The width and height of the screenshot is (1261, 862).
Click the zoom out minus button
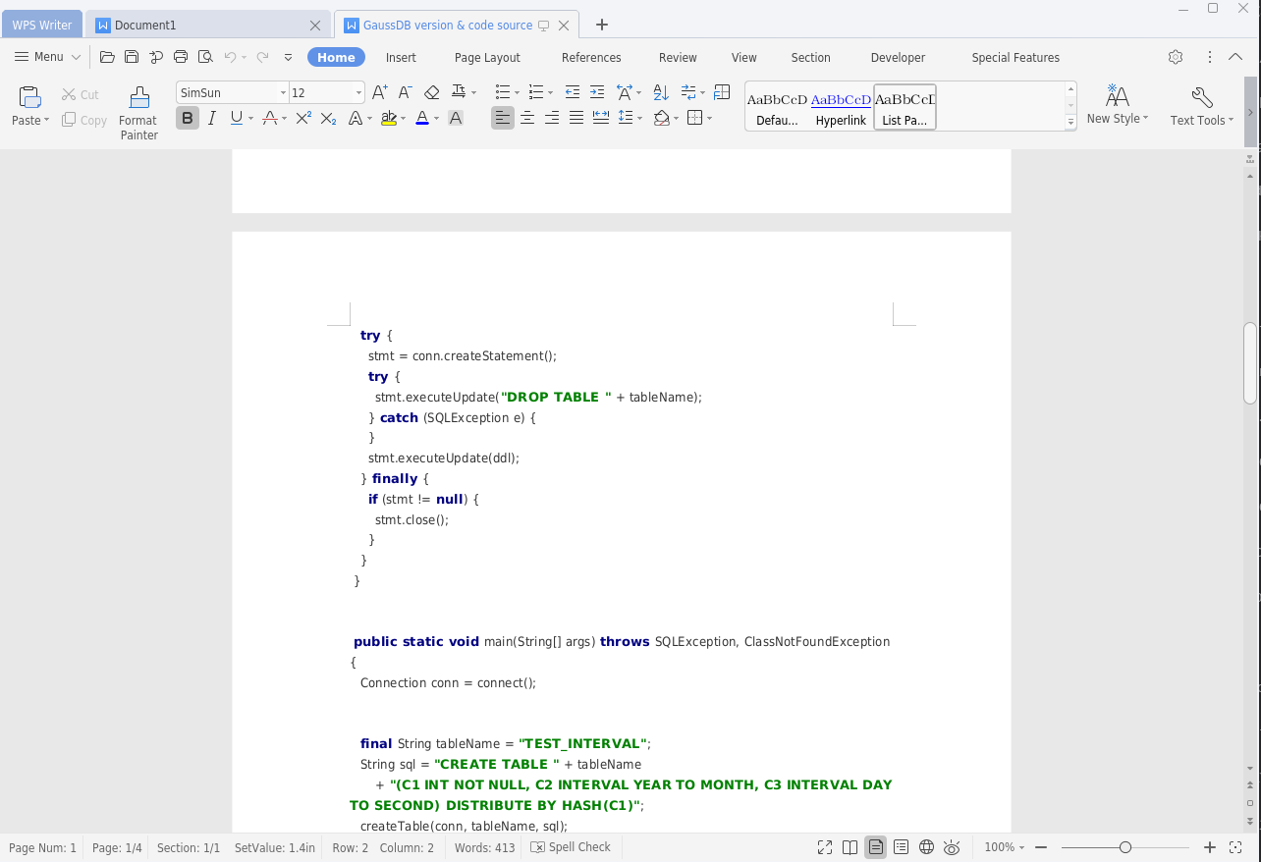tap(1041, 847)
